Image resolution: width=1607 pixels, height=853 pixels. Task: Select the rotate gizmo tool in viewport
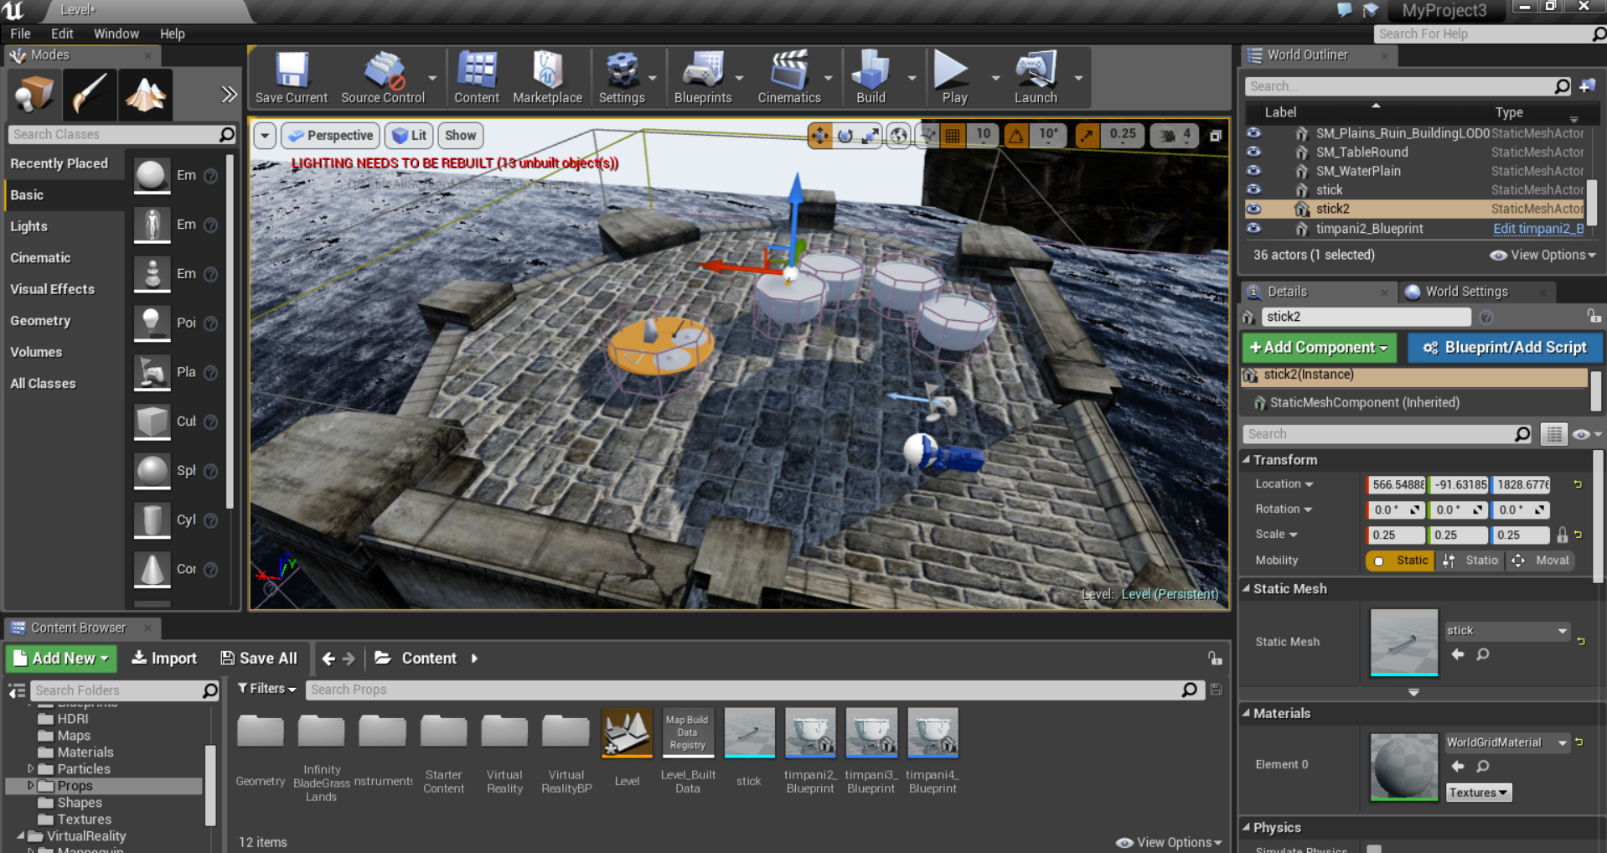pos(845,135)
